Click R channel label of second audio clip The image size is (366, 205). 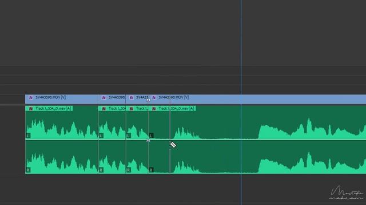(101, 170)
